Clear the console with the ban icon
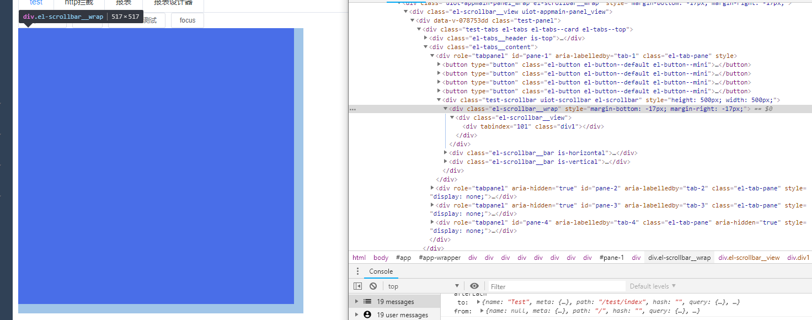812x320 pixels. (373, 286)
